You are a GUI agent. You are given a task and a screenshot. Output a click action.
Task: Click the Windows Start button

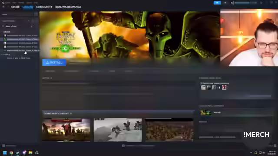(x=5, y=153)
